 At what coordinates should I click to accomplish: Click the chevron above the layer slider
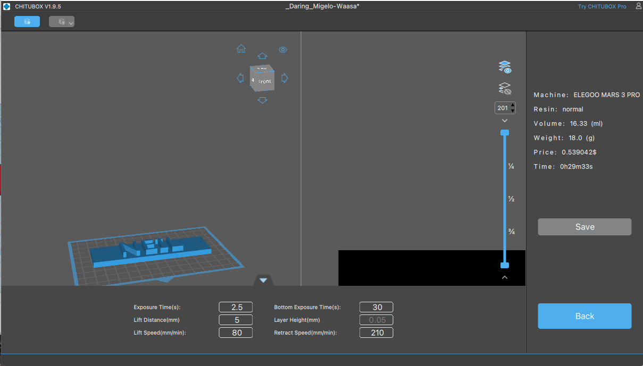click(x=505, y=121)
